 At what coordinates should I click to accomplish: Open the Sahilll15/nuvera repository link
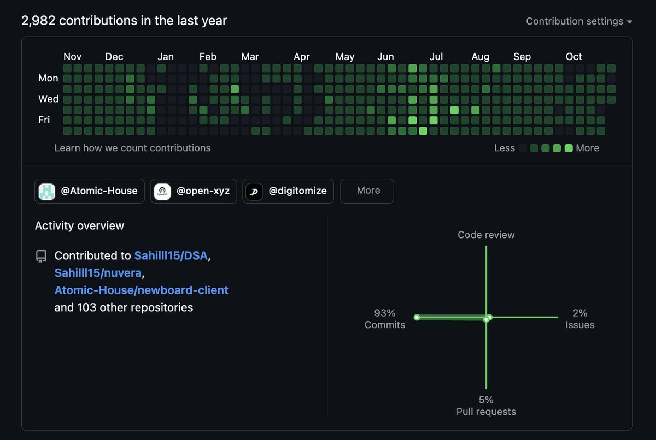click(x=98, y=272)
